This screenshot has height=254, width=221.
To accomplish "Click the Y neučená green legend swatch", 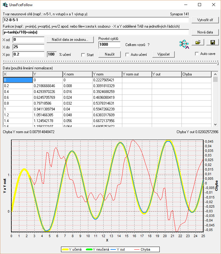I will (x=89, y=249).
